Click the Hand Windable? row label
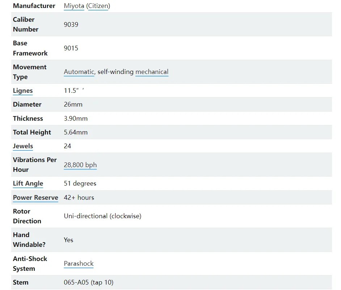This screenshot has width=341, height=290. pos(29,240)
